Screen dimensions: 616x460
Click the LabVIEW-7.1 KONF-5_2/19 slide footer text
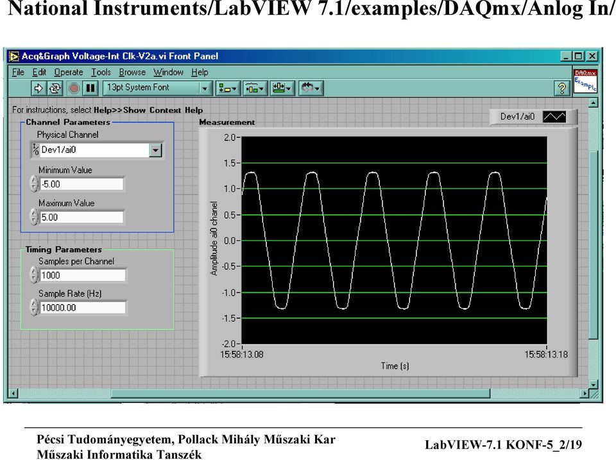click(x=503, y=445)
